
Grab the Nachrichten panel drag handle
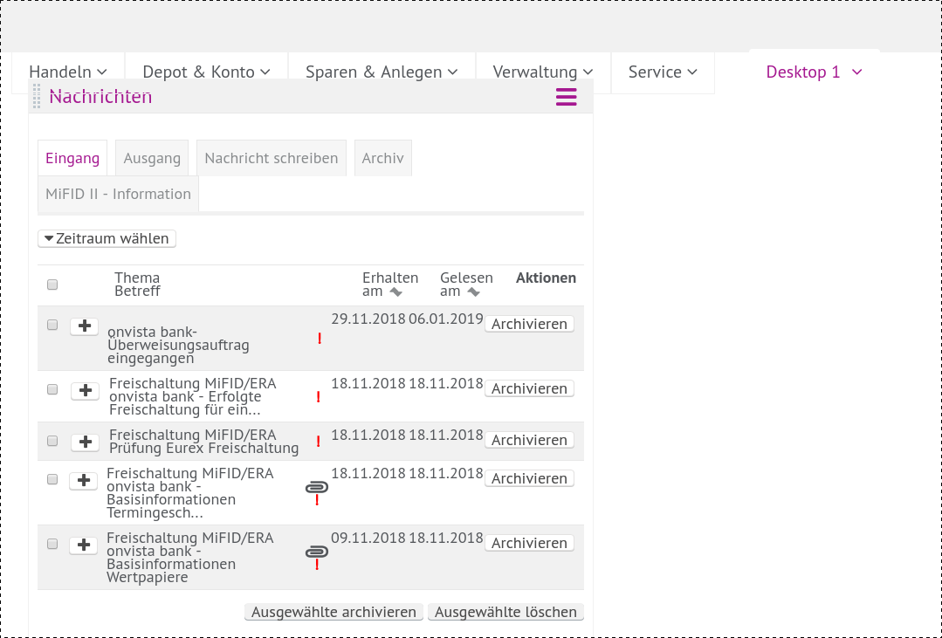coord(37,96)
